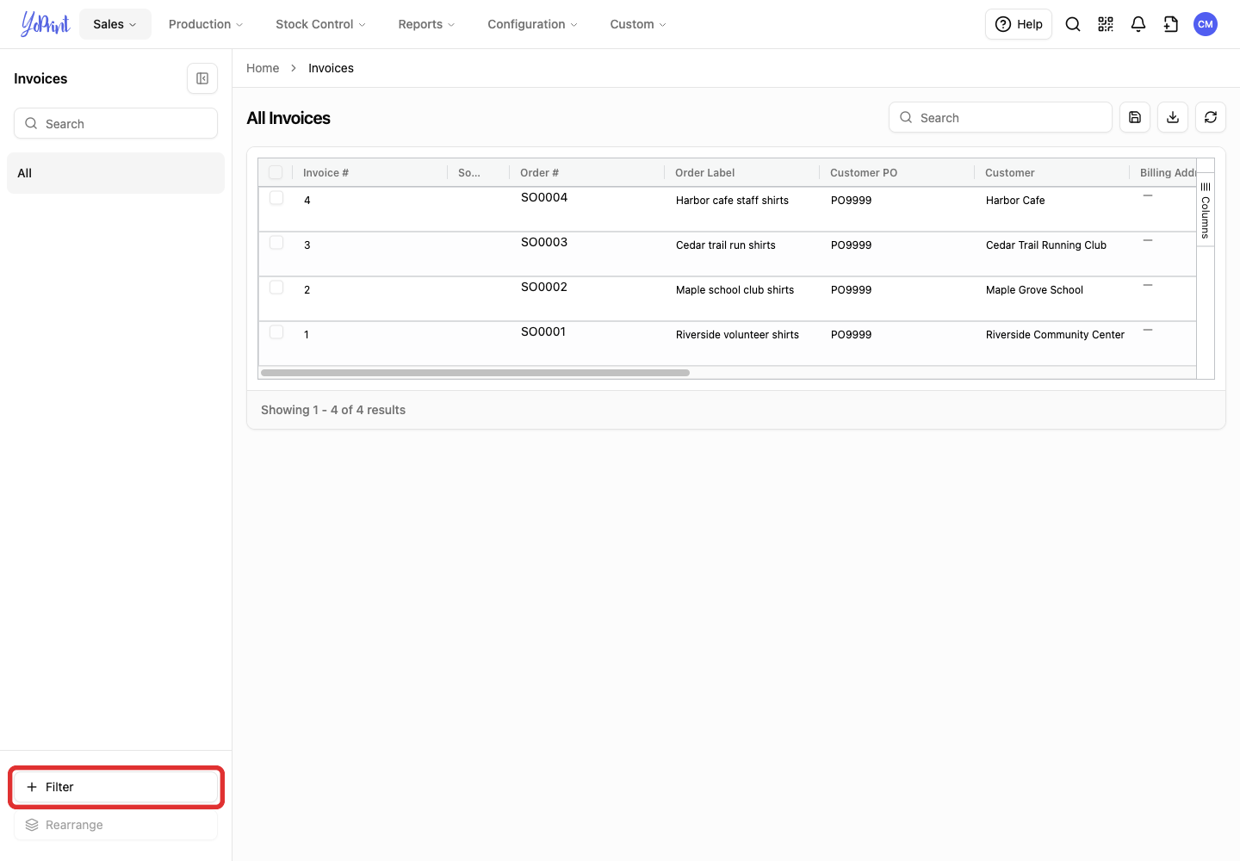1240x861 pixels.
Task: Expand the Reports dropdown menu
Action: point(426,24)
